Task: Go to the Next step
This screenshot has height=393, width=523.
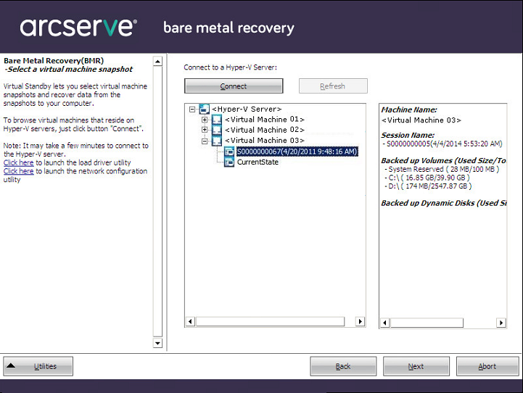Action: coord(416,366)
